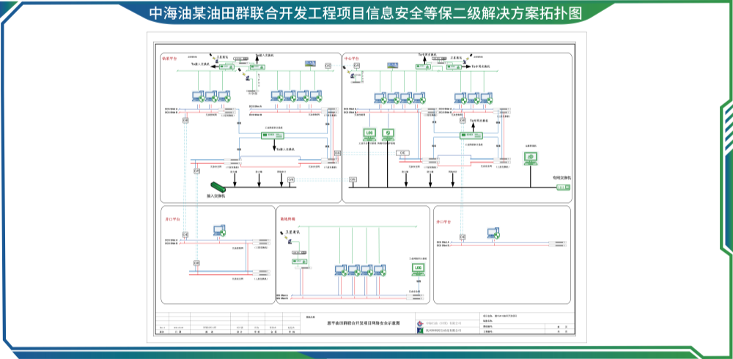Click the 陆地终端 section label
The height and width of the screenshot is (359, 733).
(x=287, y=218)
